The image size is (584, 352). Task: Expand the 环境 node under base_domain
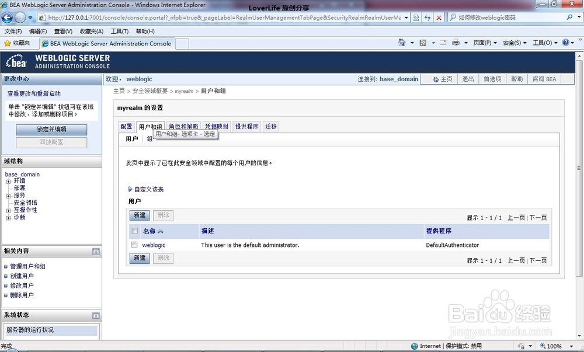click(7, 181)
